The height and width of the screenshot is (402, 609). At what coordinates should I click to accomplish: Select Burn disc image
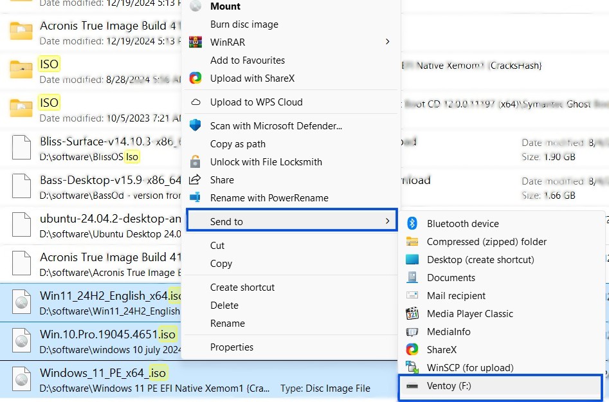point(244,24)
